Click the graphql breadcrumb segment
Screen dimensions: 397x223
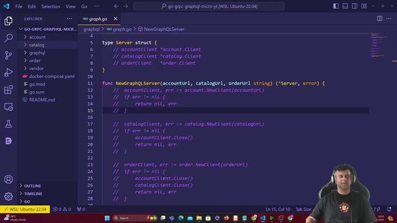tap(91, 29)
